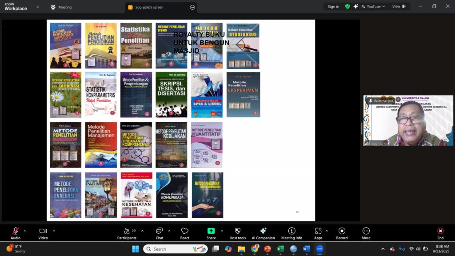The height and width of the screenshot is (256, 455).
Task: Launch the AI Companion
Action: pos(263,233)
